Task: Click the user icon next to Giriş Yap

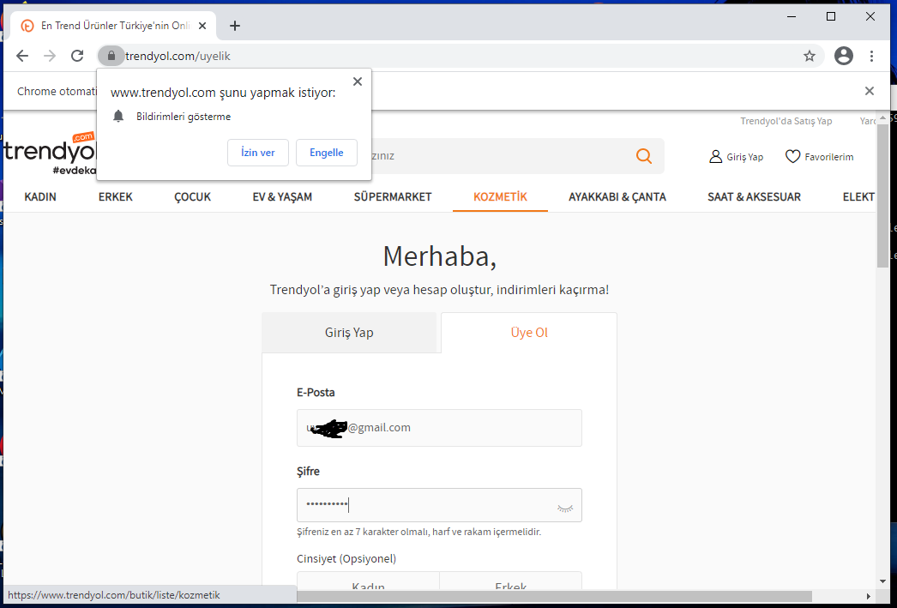Action: (716, 157)
